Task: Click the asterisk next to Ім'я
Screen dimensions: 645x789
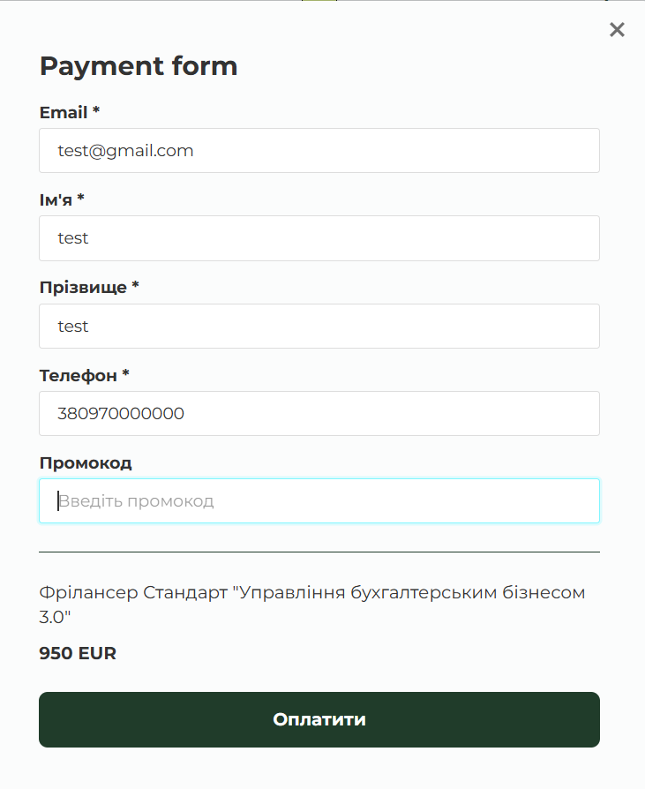Action: click(x=81, y=199)
